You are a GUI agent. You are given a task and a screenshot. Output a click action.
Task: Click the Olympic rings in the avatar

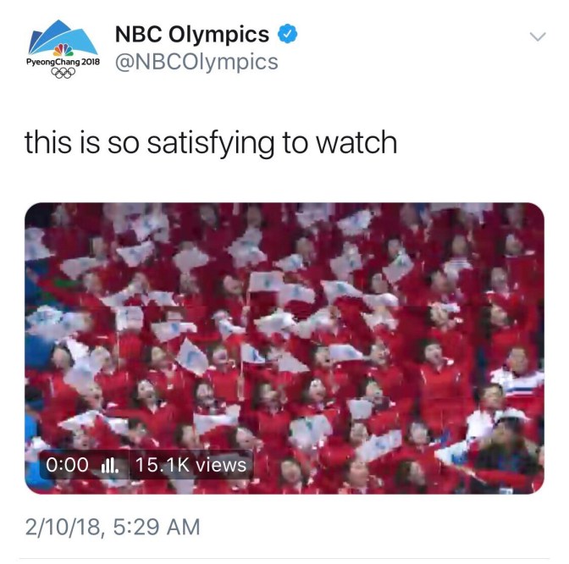[x=64, y=73]
